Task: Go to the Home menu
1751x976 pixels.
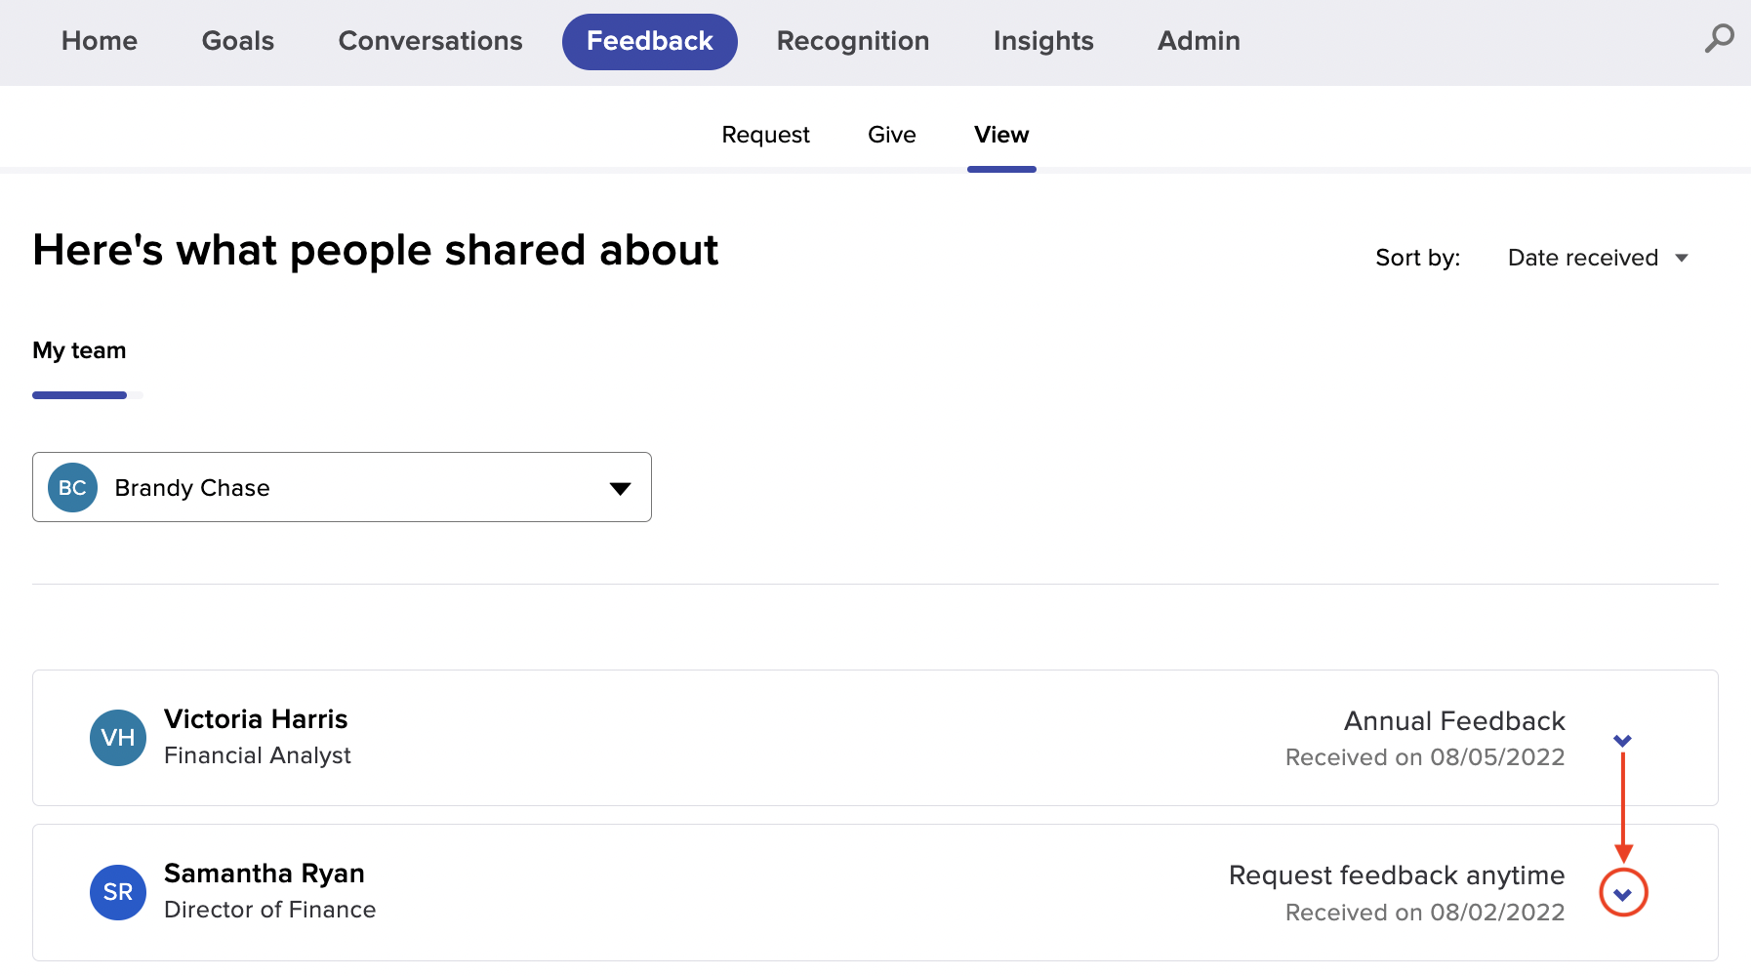Action: (100, 41)
